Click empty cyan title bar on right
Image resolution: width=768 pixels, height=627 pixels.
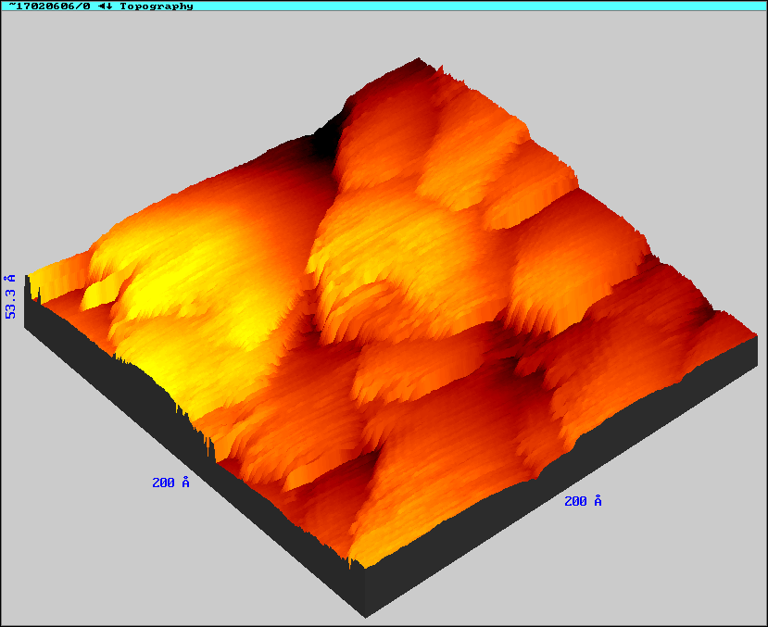(x=556, y=6)
